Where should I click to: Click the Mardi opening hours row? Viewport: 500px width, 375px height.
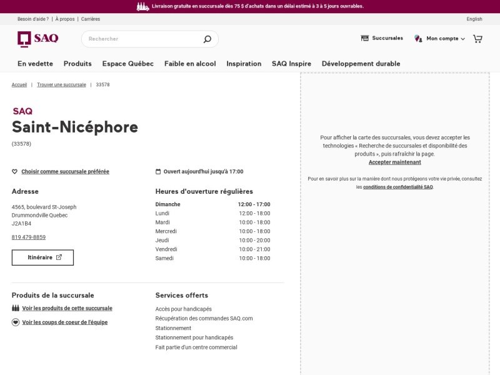[212, 222]
